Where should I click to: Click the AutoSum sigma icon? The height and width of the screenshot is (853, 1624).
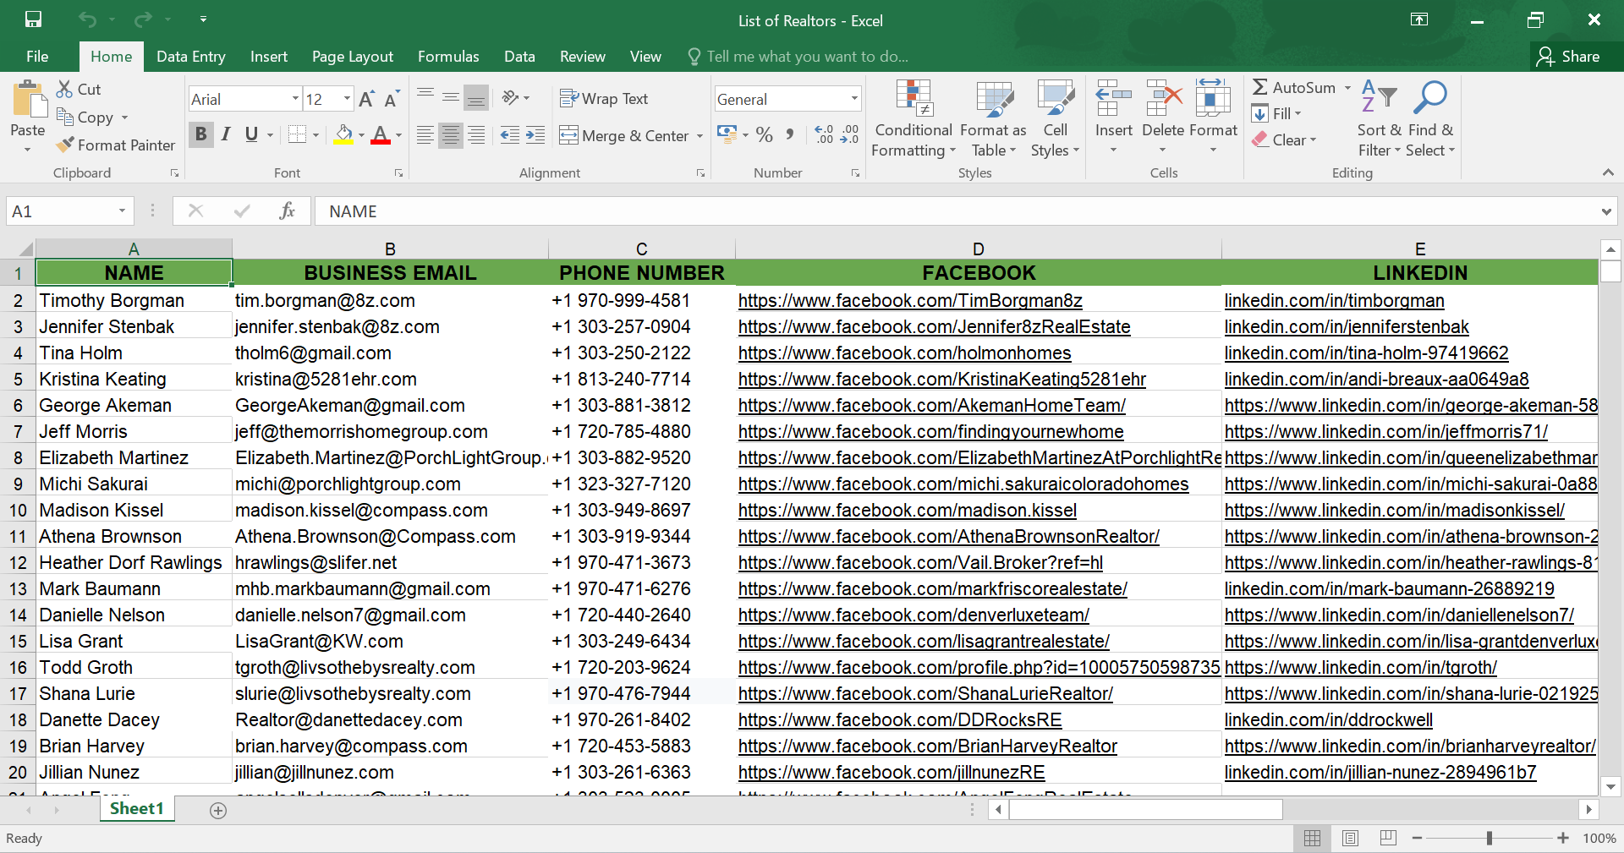tap(1260, 87)
